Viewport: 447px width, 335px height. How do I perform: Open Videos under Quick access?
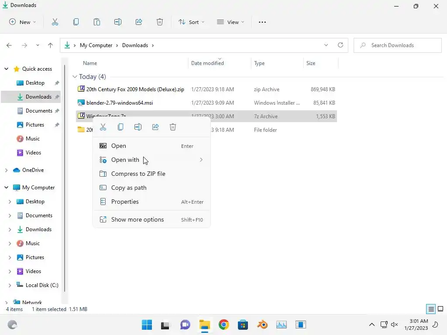[x=33, y=153]
